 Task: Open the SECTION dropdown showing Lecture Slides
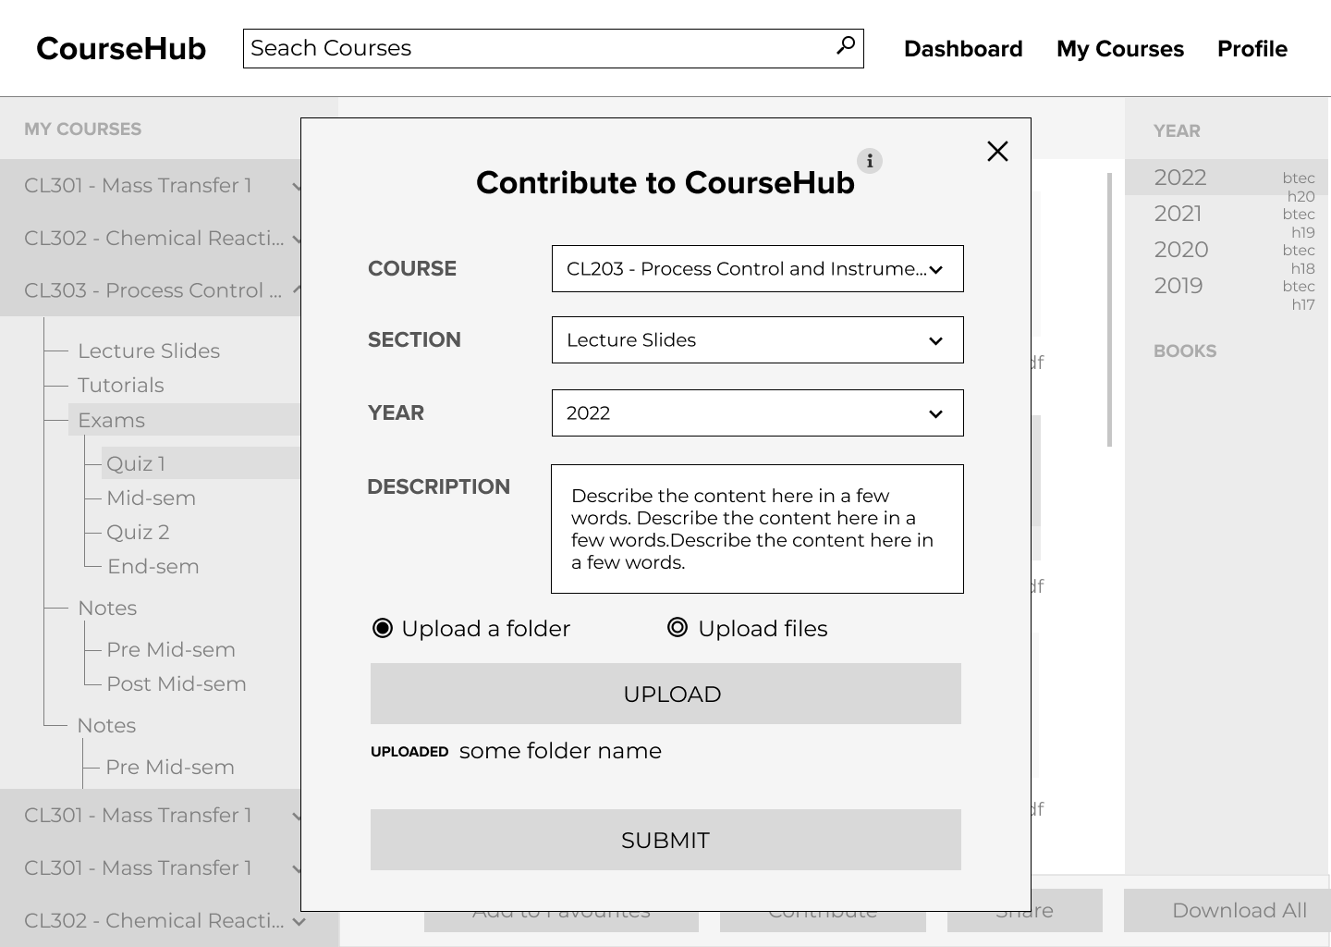click(x=758, y=340)
